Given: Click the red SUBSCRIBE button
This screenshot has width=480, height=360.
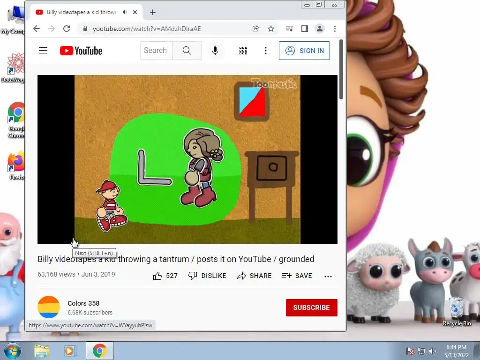Looking at the screenshot, I should (312, 307).
